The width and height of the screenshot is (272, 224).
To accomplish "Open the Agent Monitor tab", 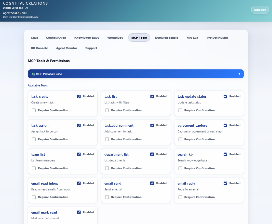I will 66,48.
